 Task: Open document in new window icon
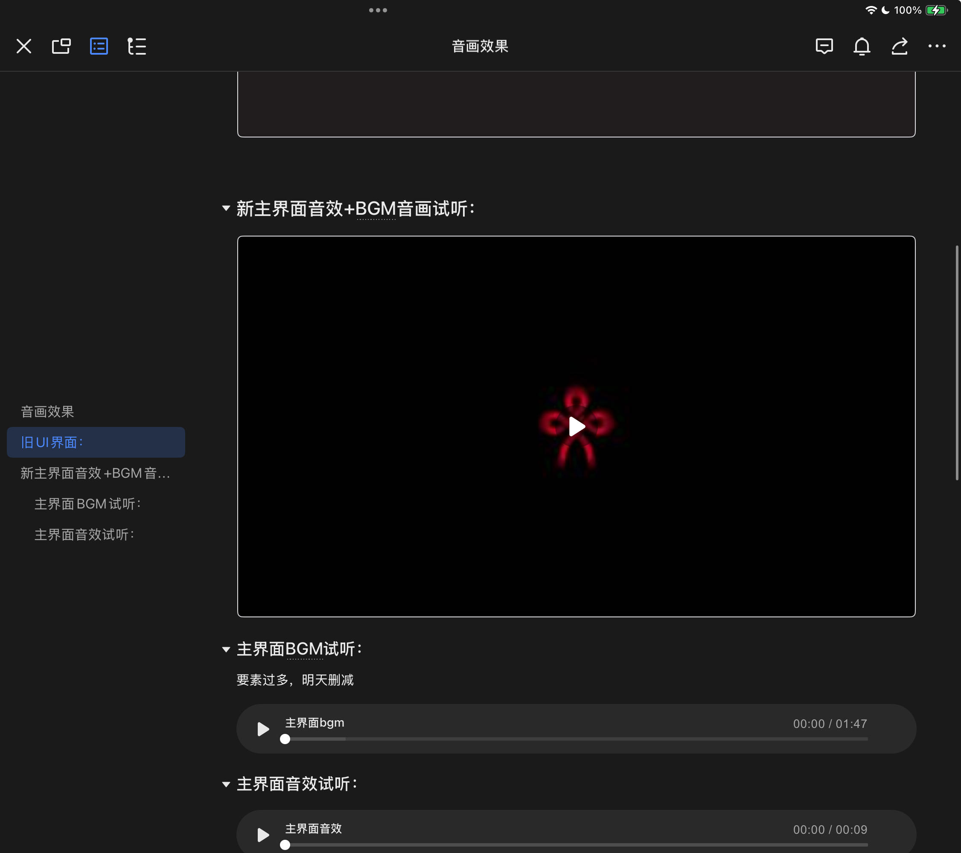[61, 46]
